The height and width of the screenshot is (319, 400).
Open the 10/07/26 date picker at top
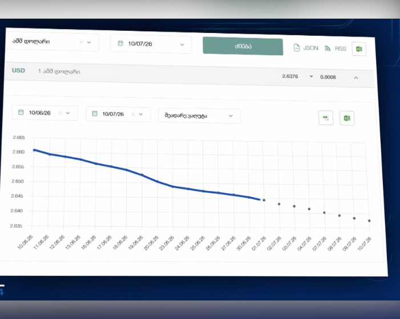tap(151, 44)
